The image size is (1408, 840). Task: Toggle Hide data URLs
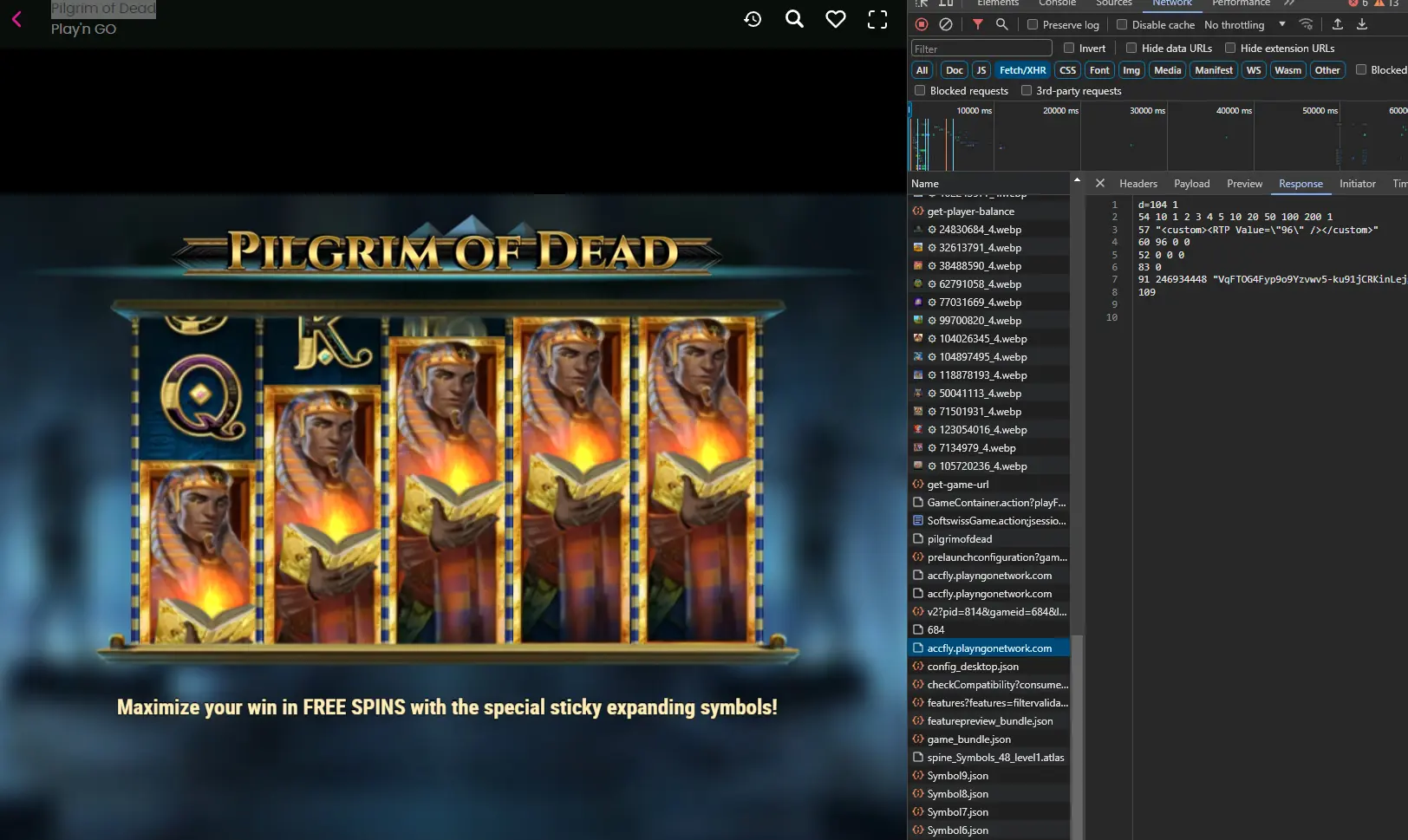point(1131,49)
